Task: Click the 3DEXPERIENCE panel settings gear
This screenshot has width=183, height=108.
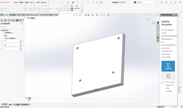Action: [174, 15]
